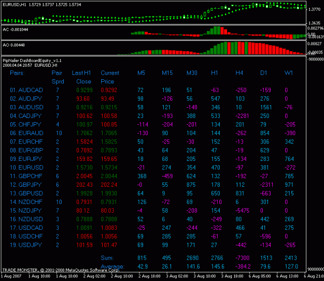Select the 13. GBPUSD pair label

click(26, 194)
